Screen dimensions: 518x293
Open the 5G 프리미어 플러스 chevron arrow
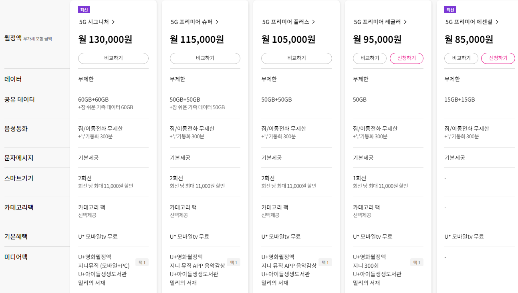click(x=314, y=22)
